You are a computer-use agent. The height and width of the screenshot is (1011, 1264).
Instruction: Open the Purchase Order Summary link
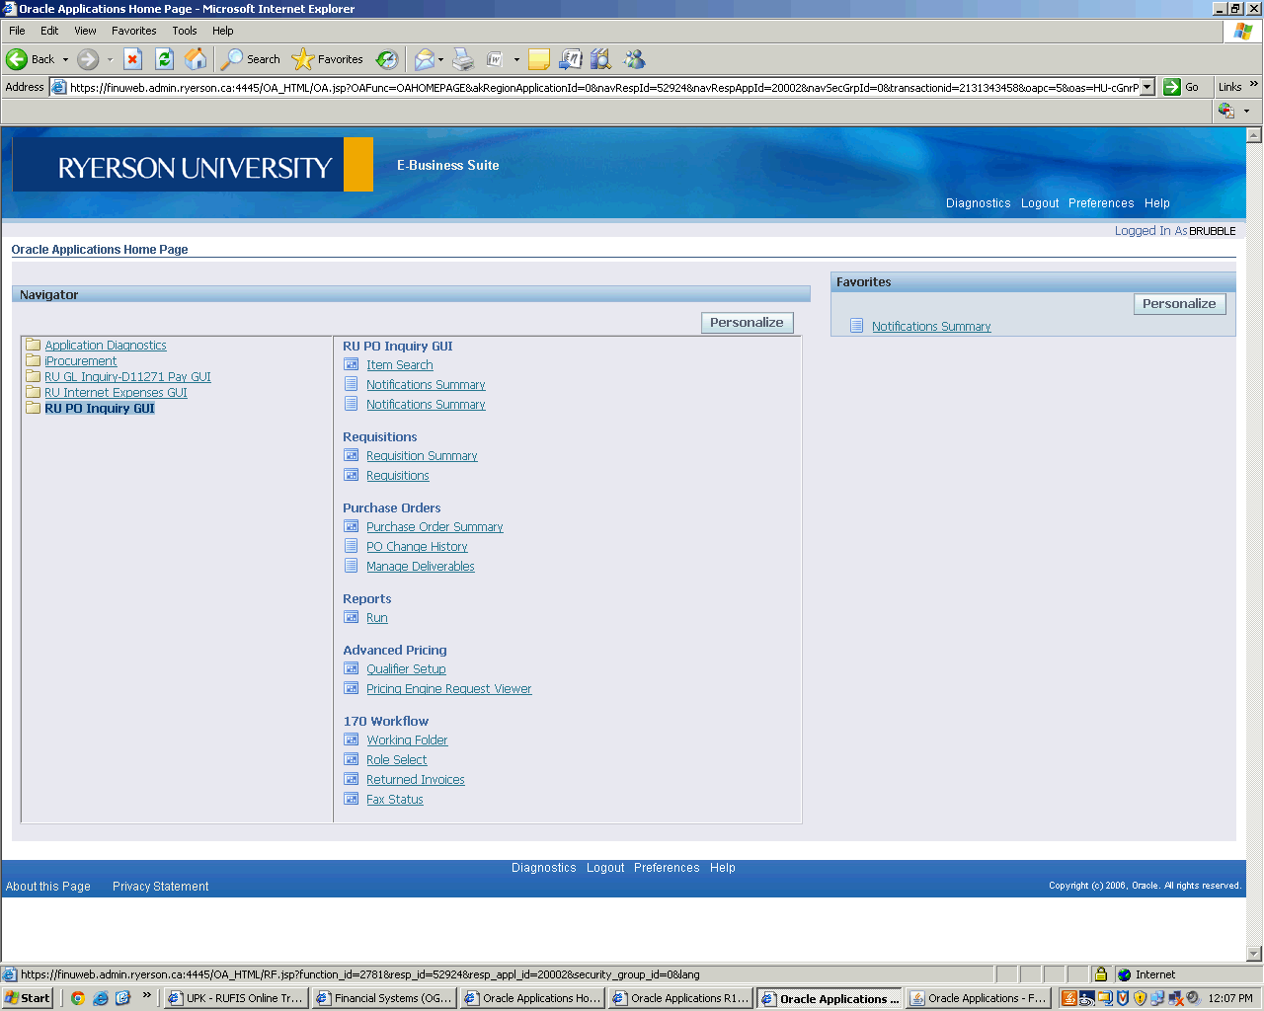click(x=434, y=527)
